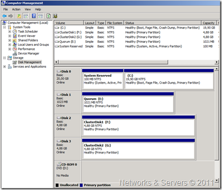The image size is (222, 190).
Task: Expand the Event Viewer node
Action: point(10,36)
